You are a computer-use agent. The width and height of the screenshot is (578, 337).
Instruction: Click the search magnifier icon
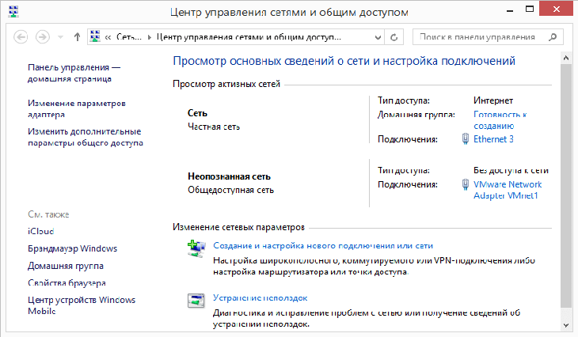(x=553, y=36)
